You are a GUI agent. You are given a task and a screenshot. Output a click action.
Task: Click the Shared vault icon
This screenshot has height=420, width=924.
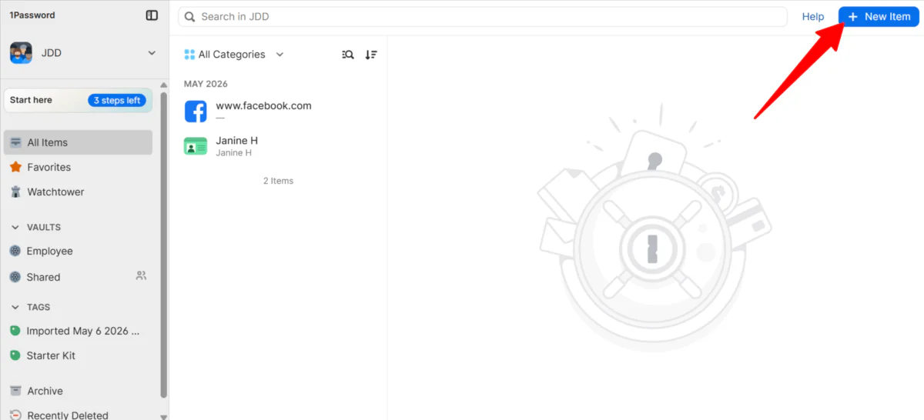coord(15,277)
